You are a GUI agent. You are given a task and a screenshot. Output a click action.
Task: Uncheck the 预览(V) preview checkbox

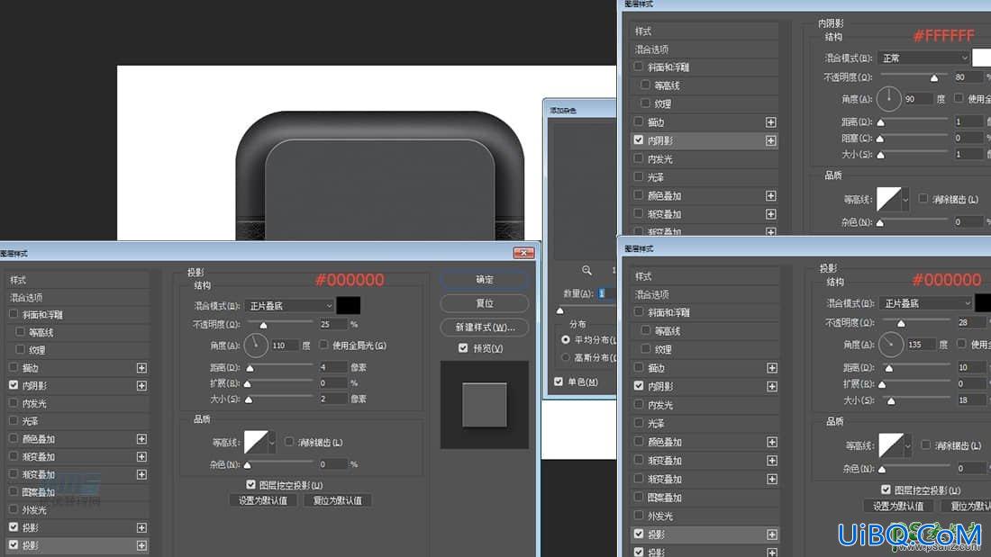pos(463,348)
